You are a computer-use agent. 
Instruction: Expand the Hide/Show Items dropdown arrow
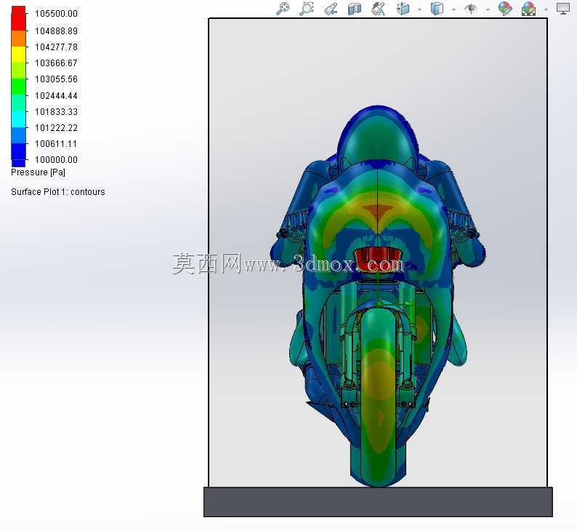tap(488, 9)
